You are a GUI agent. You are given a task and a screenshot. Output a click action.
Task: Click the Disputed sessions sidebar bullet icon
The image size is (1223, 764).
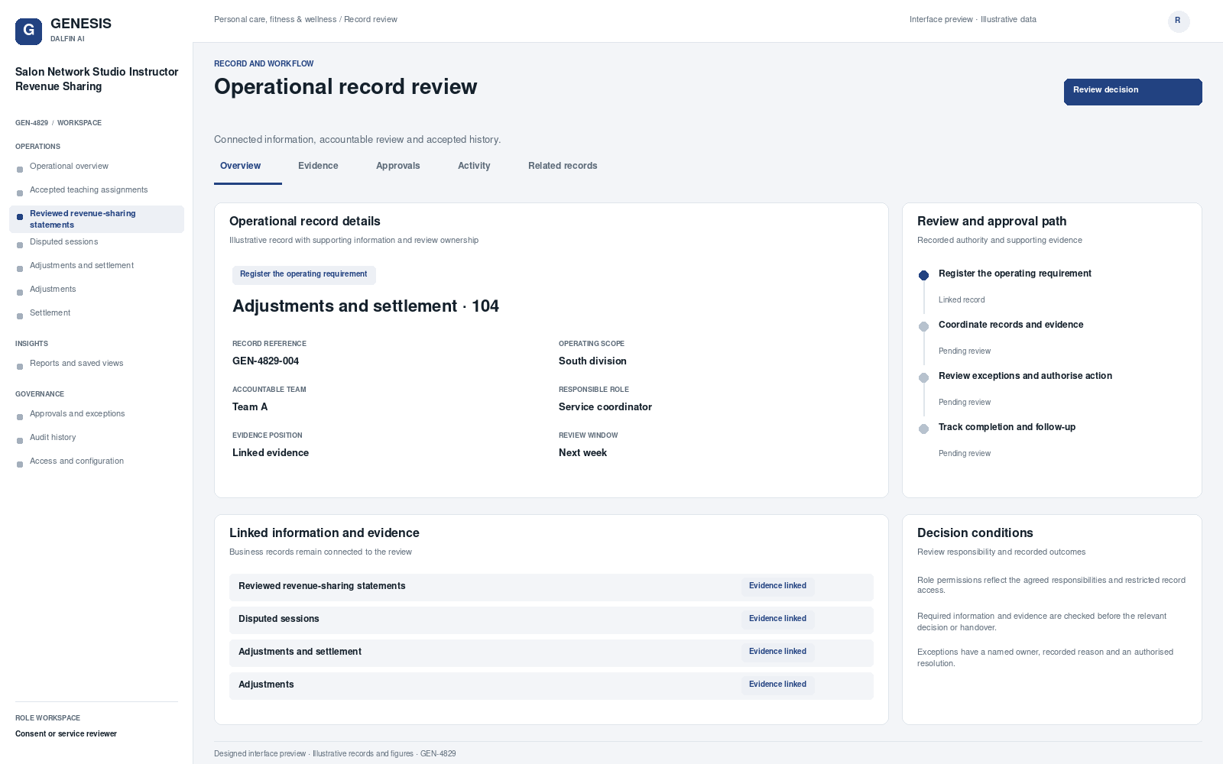click(x=20, y=245)
